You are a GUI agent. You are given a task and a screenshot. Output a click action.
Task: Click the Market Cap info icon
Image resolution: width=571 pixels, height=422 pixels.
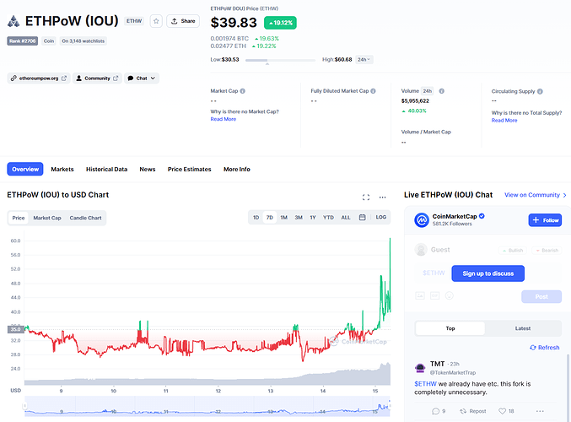point(243,91)
